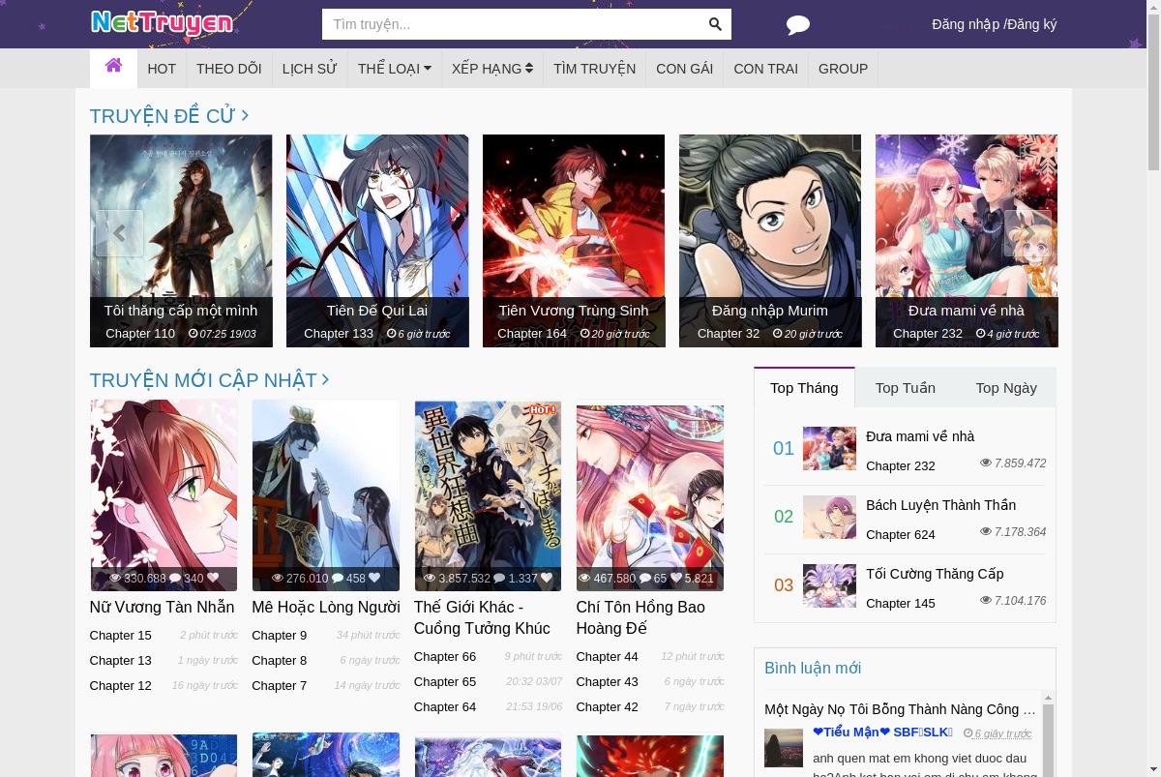Click the commenter avatar in Bình luận mới
Screen dimensions: 1161x777
[784, 748]
